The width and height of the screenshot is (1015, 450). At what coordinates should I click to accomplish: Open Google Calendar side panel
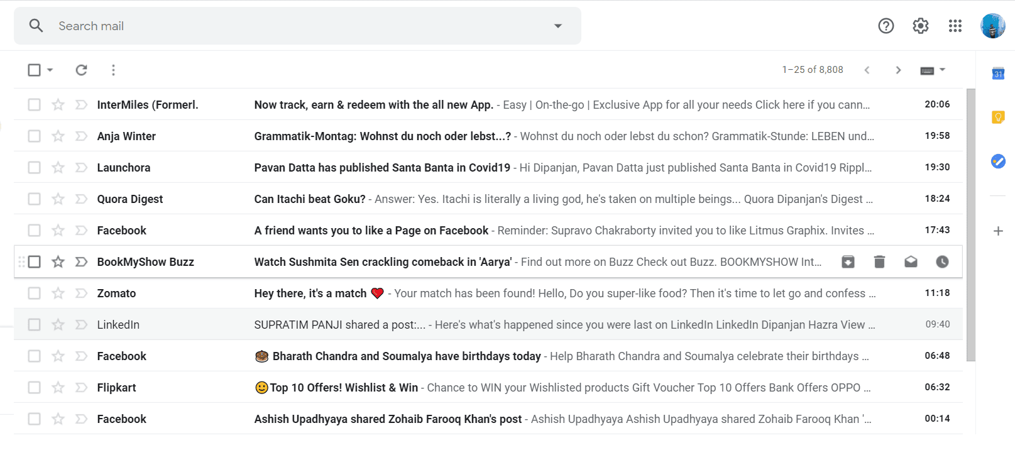pyautogui.click(x=998, y=74)
